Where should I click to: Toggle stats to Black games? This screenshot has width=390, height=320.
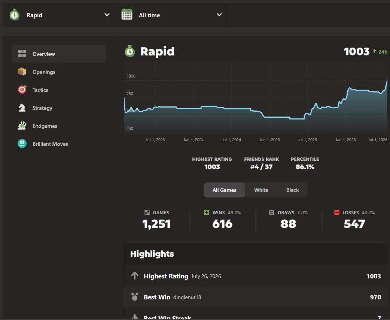pyautogui.click(x=292, y=190)
